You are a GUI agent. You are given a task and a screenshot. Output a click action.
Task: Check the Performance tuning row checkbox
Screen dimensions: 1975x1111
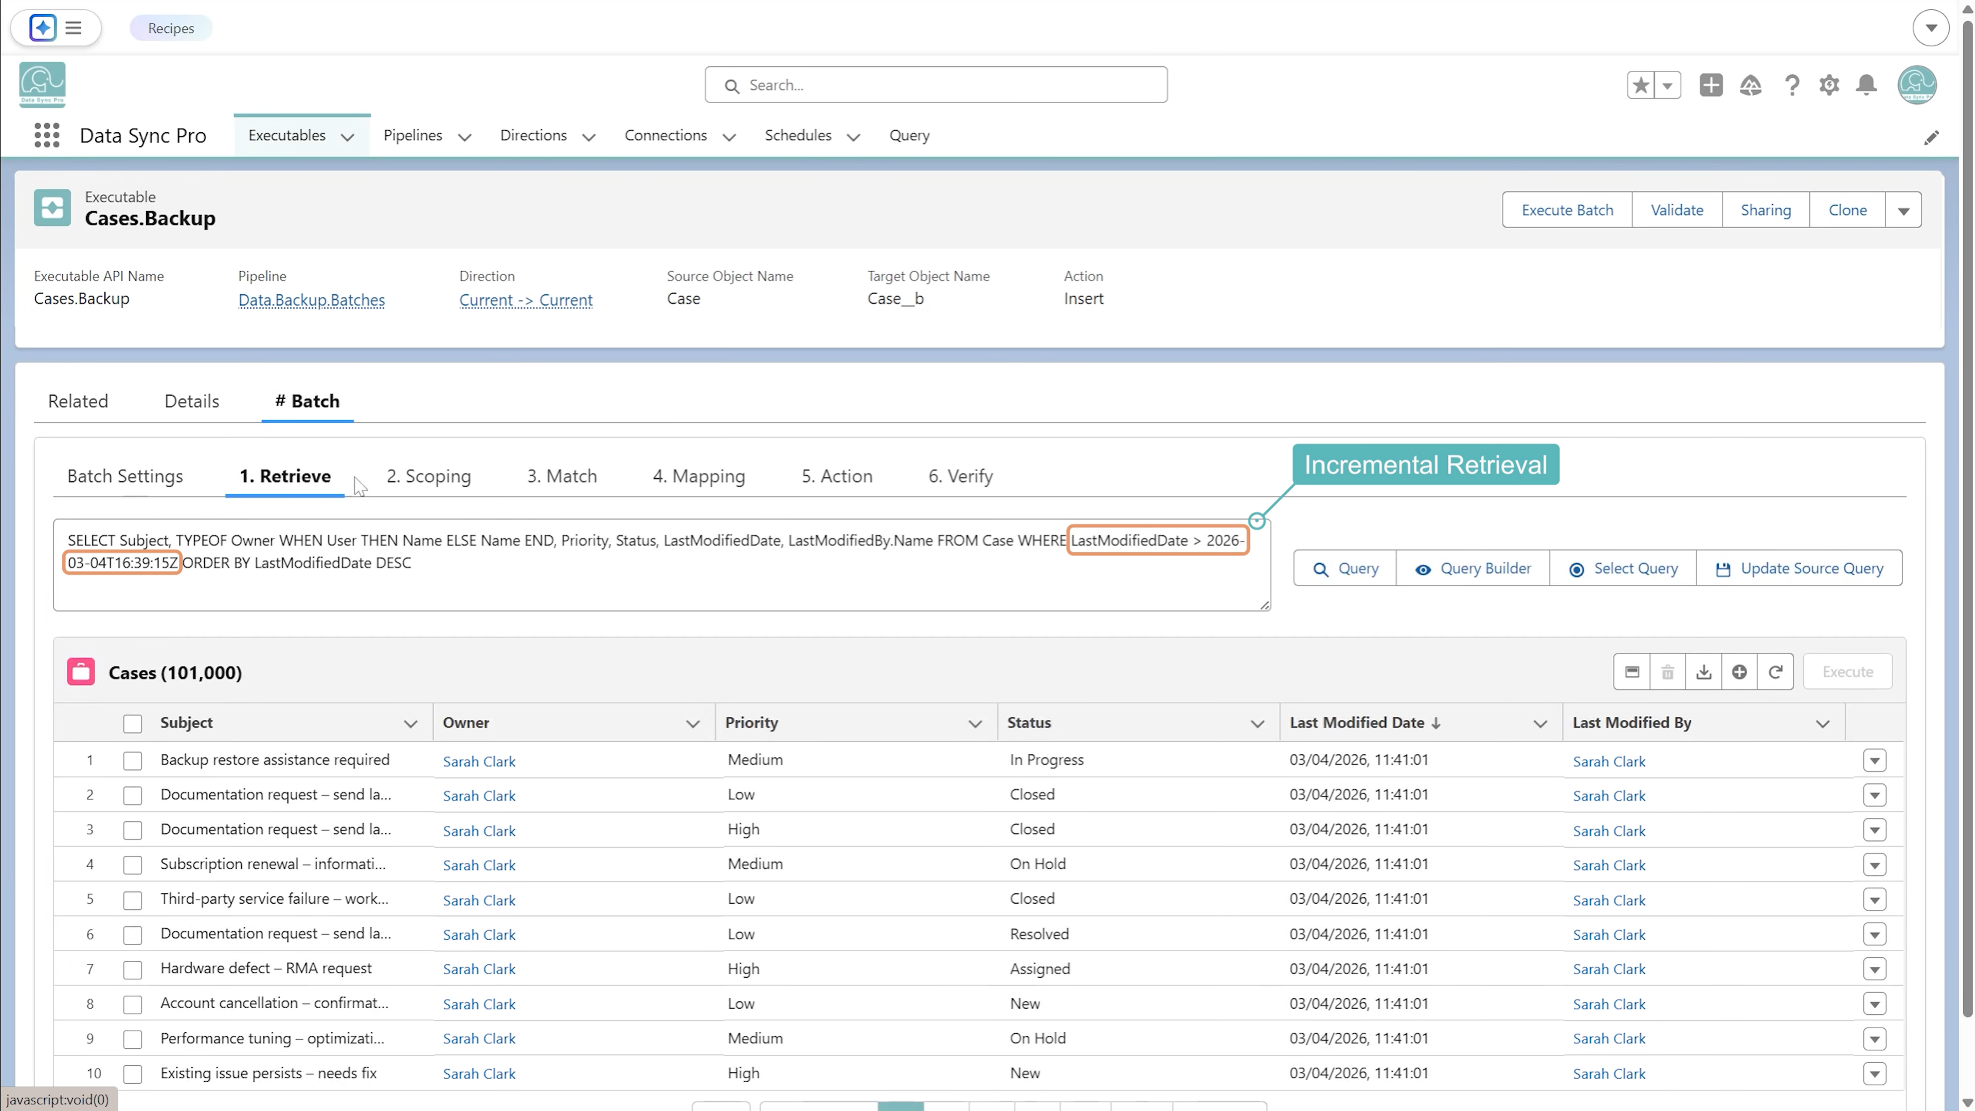[x=133, y=1040]
